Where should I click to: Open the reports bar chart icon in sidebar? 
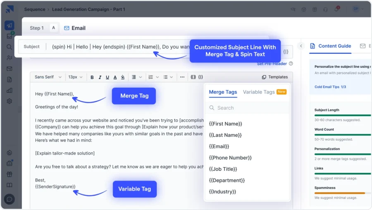coord(9,90)
